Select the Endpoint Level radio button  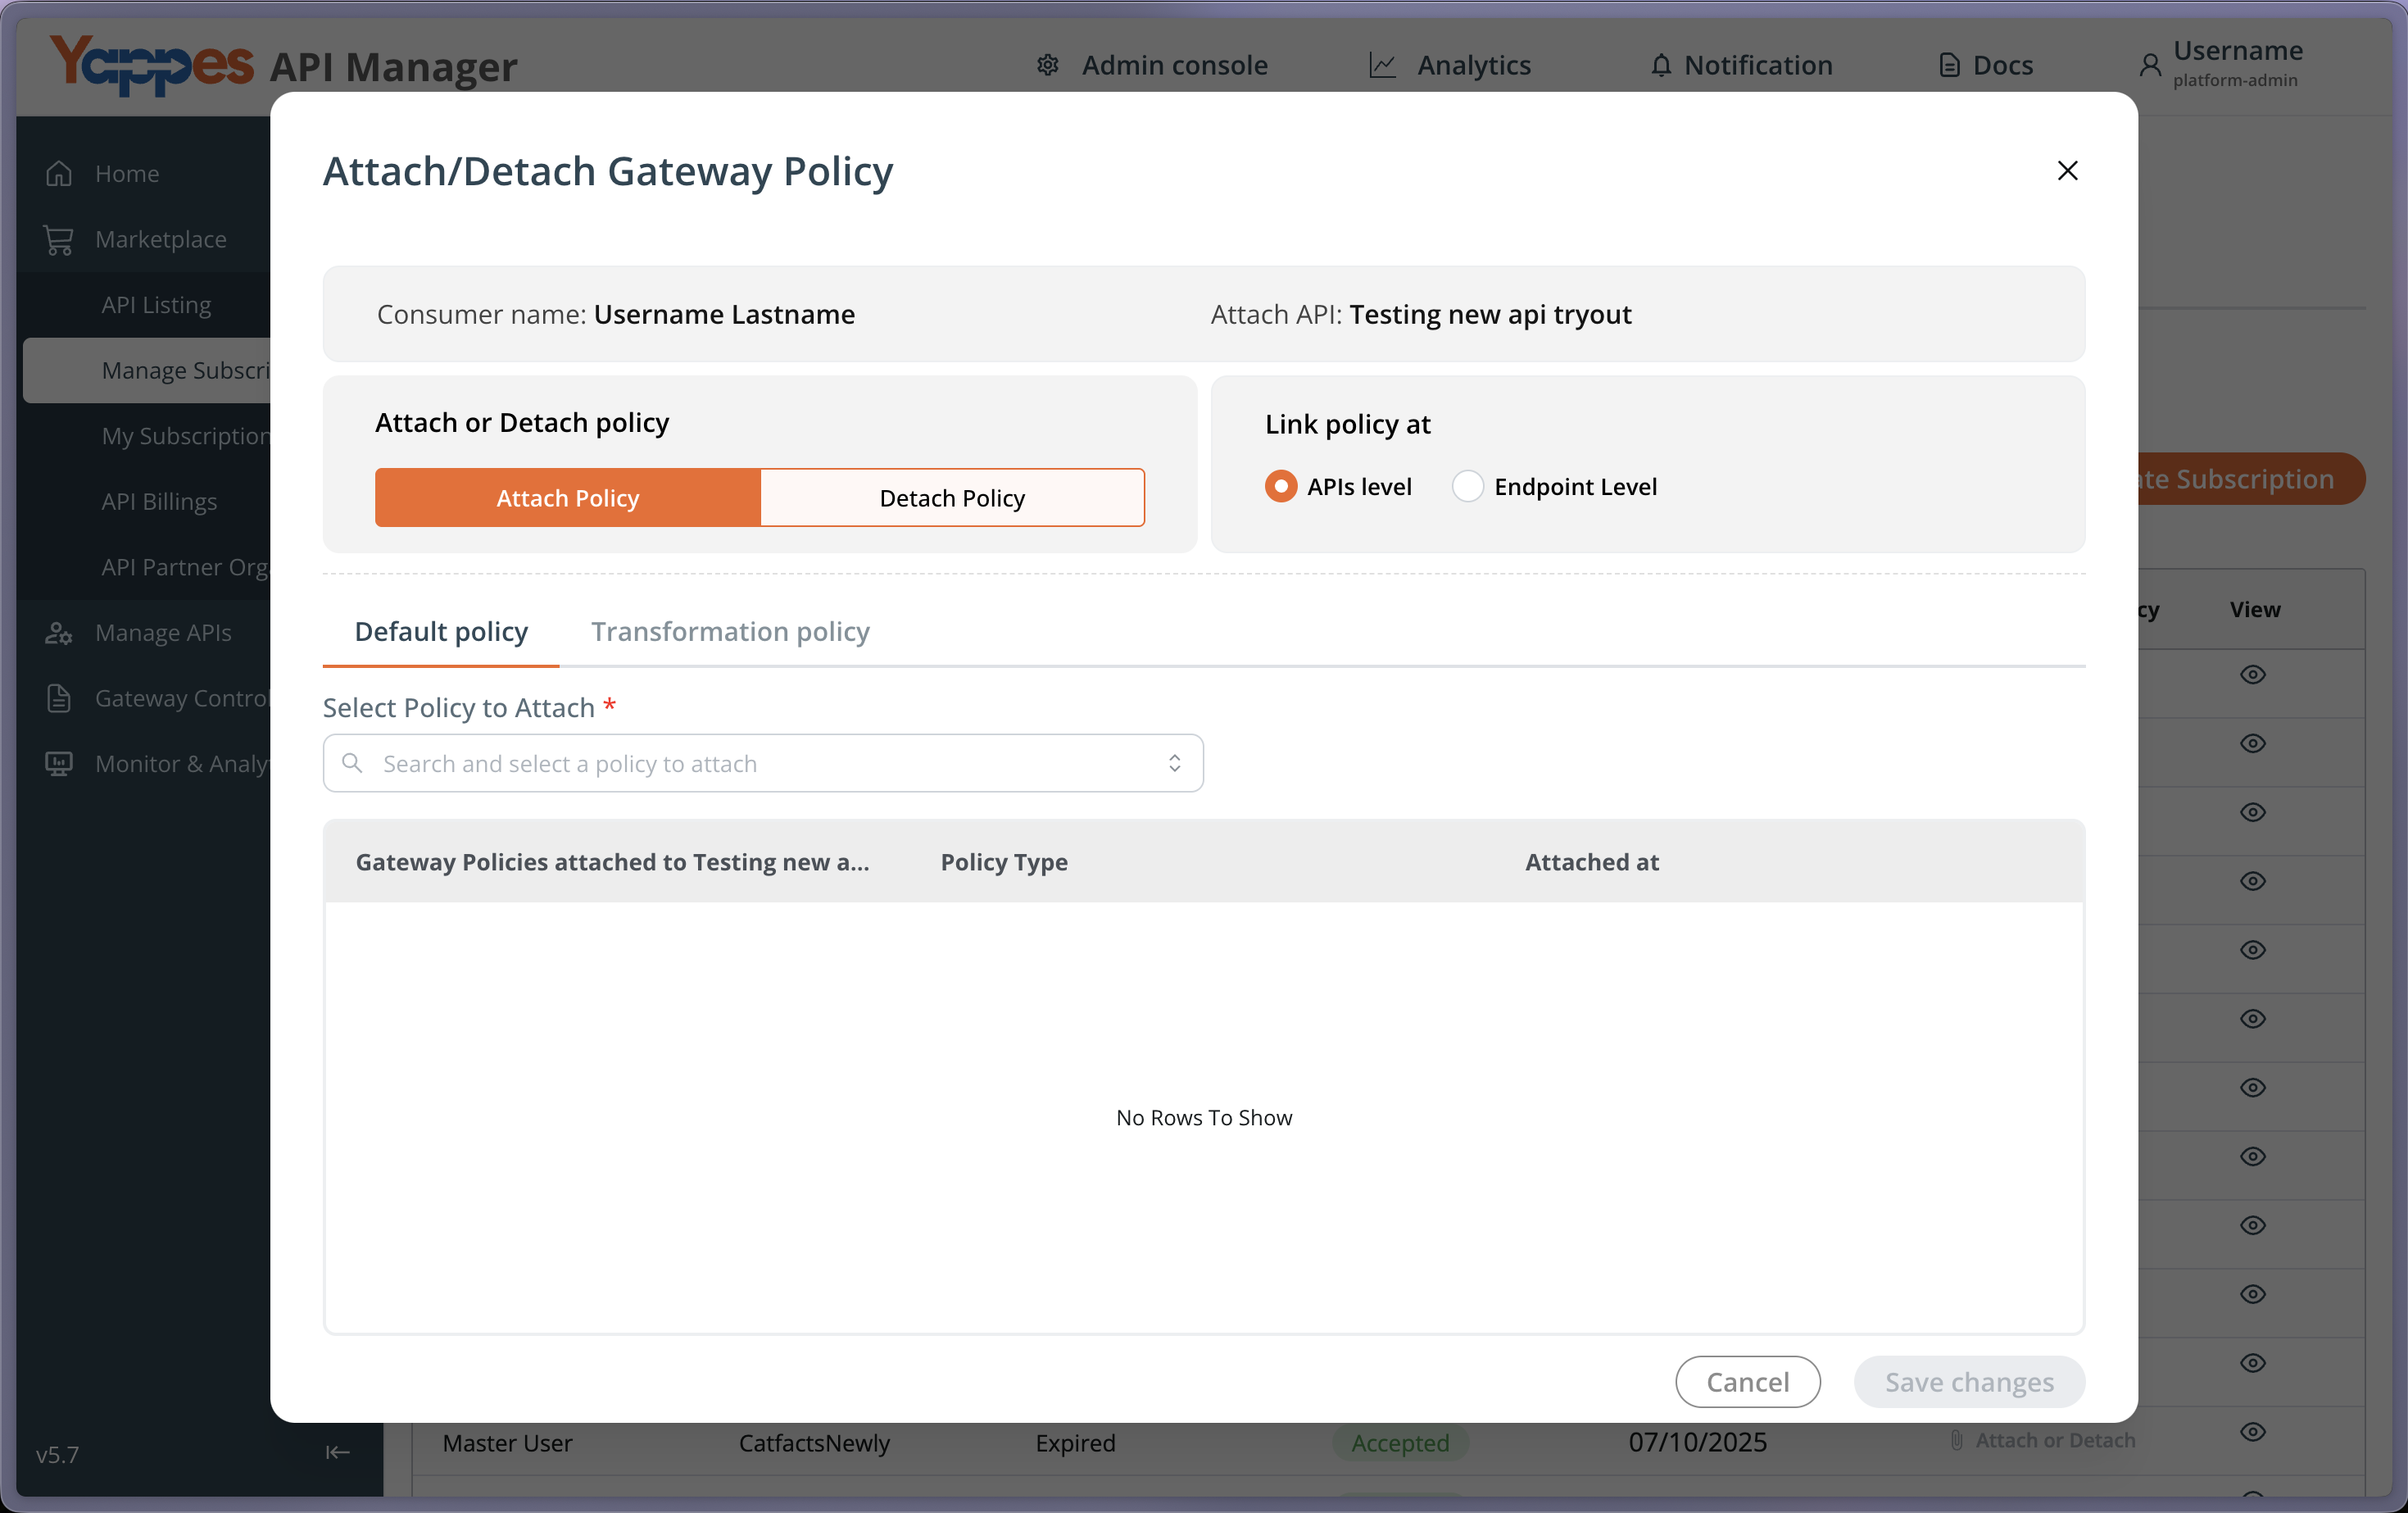pyautogui.click(x=1467, y=486)
